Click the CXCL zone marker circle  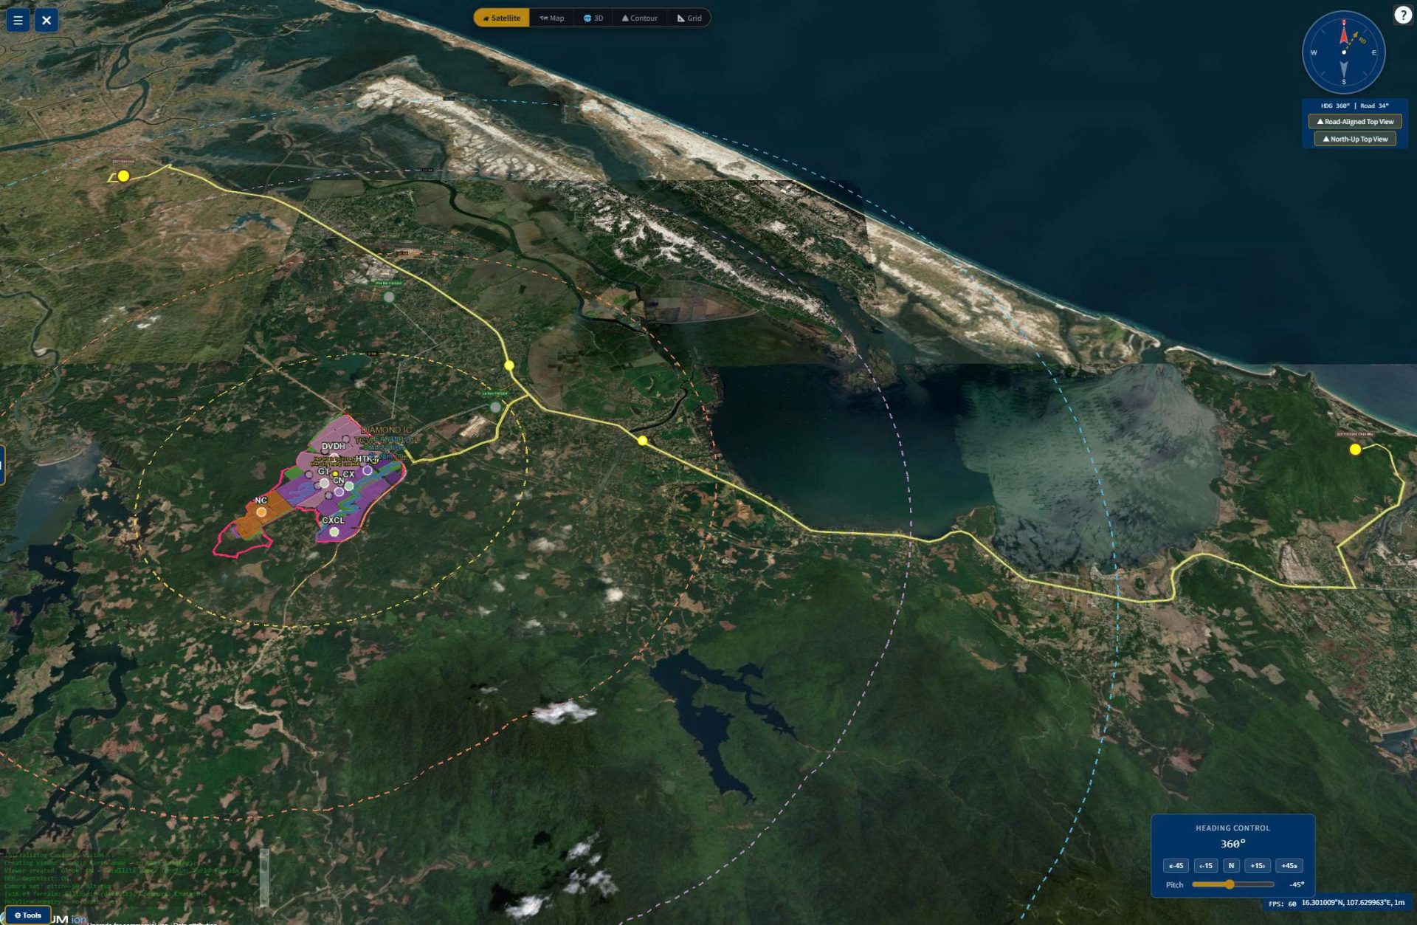334,532
